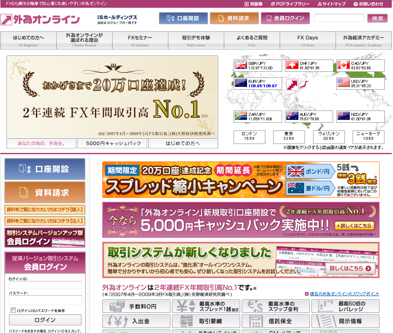Click 開示情報 feature button
The image size is (393, 334).
[345, 321]
